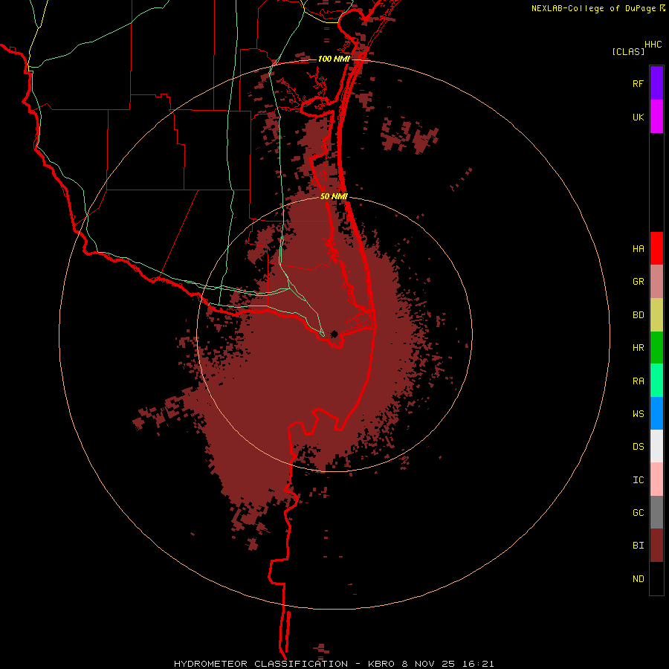Click the GR legend label
Viewport: 669px width, 669px height.
(638, 282)
